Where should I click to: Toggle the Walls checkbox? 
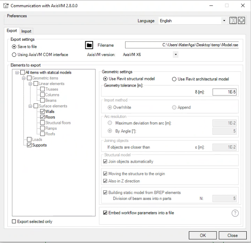(43, 111)
